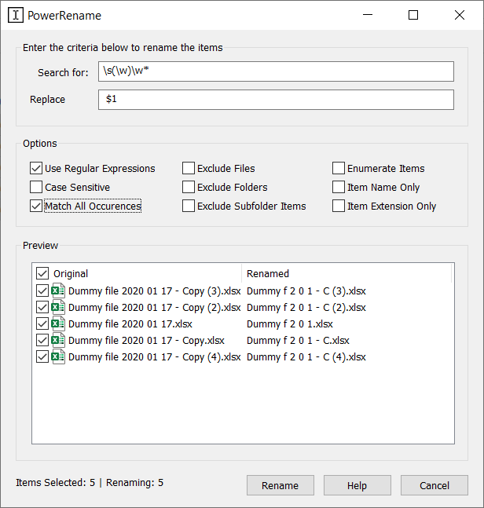Click the Rename button
Image resolution: width=484 pixels, height=508 pixels.
coord(280,485)
